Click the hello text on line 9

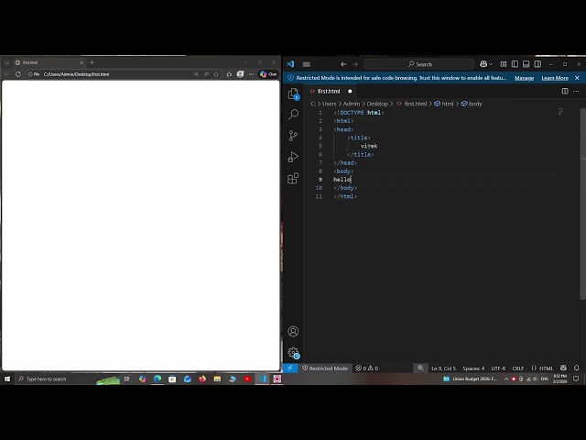click(342, 180)
